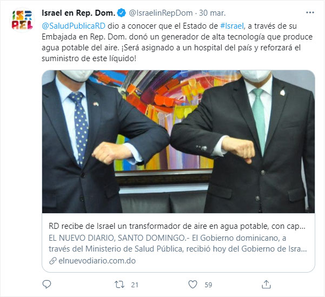Open the Israel profile avatar logo
Screen dimensions: 325x297
tap(22, 20)
